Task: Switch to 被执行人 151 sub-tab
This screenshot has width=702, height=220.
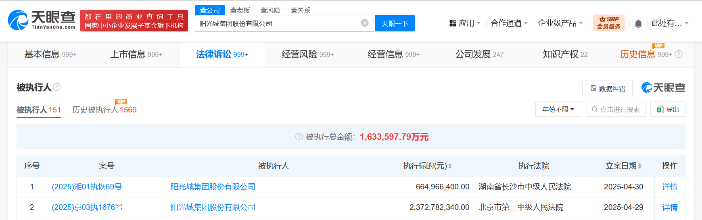Action: [x=39, y=110]
